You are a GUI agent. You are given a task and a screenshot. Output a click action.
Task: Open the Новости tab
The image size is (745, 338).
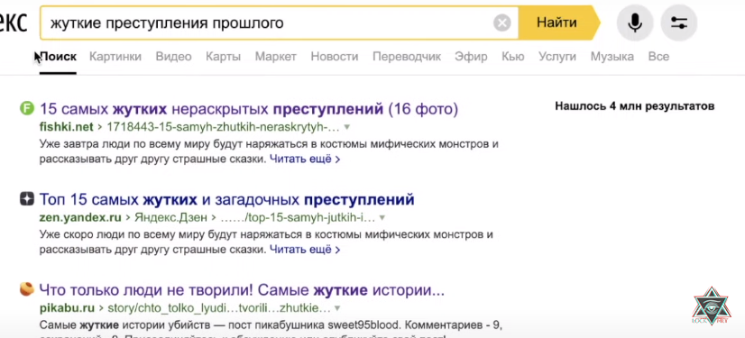pos(335,57)
